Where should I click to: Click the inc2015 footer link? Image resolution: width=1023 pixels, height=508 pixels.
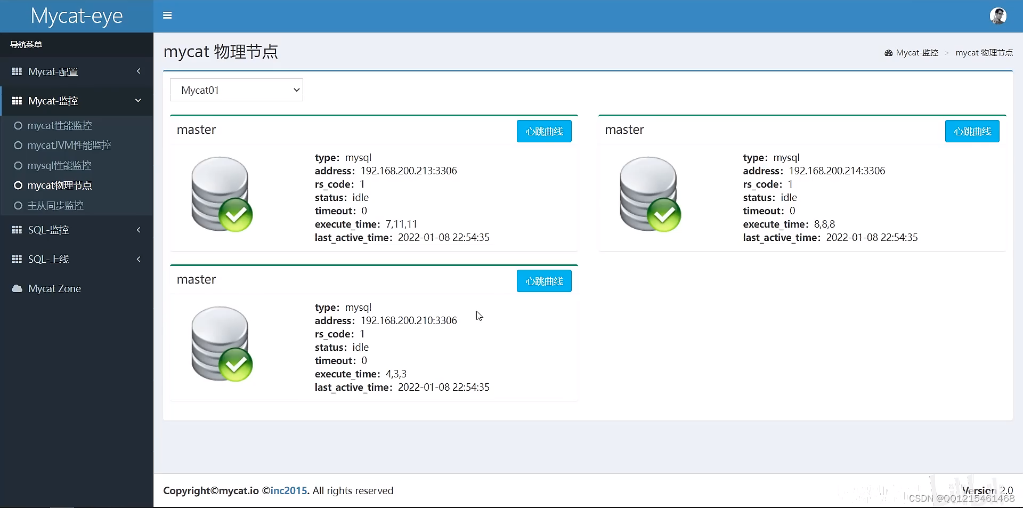(288, 490)
